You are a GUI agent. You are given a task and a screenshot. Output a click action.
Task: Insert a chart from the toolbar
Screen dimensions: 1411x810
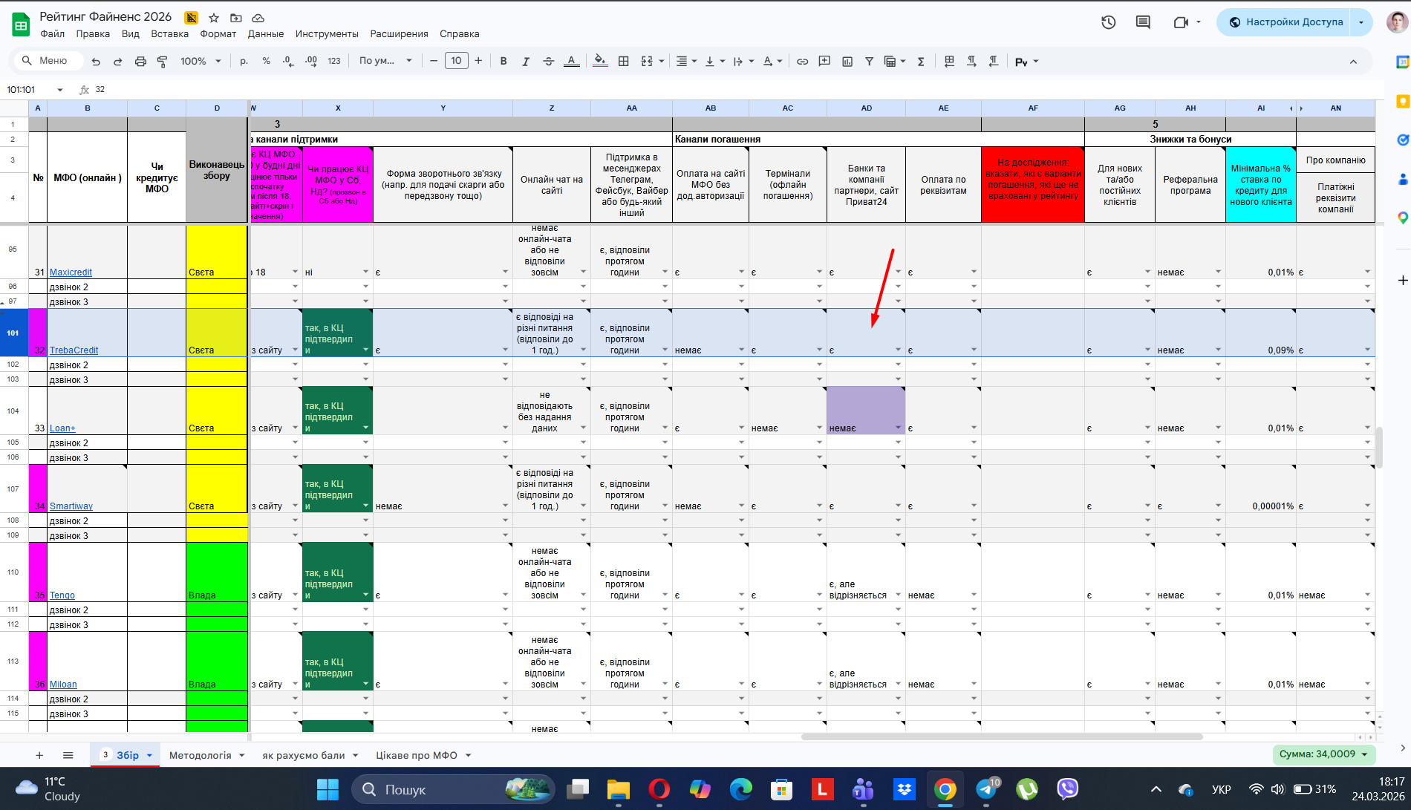point(847,62)
